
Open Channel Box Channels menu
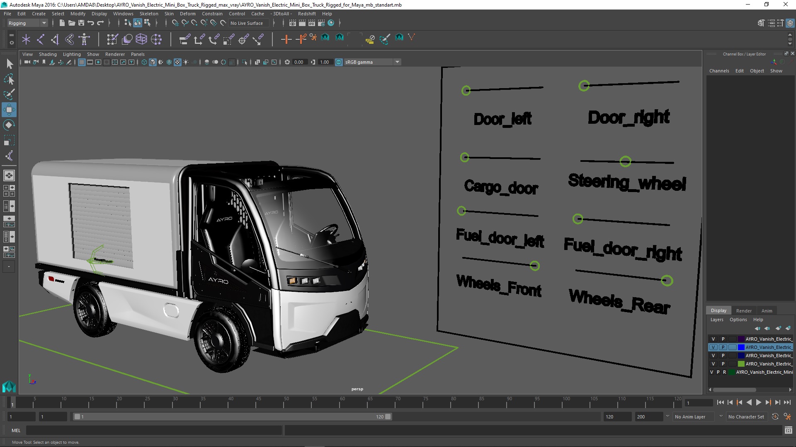pos(719,71)
